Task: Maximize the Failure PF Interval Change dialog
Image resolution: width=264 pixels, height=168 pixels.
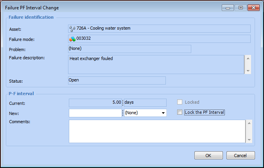Action: pyautogui.click(x=240, y=7)
